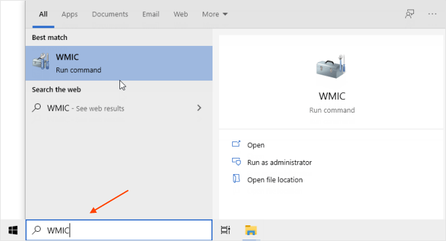Switch to the Documents tab
Screen dimensions: 446x241
(x=110, y=14)
